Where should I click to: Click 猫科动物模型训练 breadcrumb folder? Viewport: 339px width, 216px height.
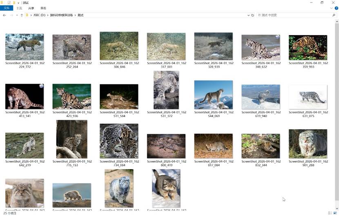61,15
